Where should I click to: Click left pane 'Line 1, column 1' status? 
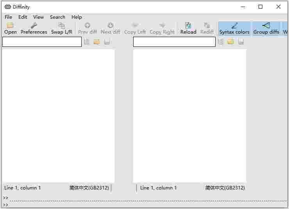(x=22, y=188)
